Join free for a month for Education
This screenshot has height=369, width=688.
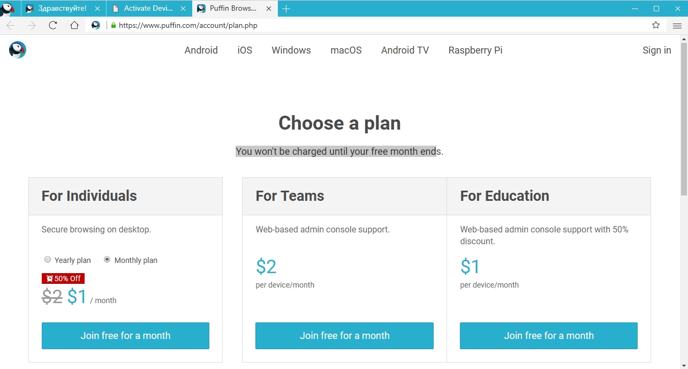(x=549, y=336)
